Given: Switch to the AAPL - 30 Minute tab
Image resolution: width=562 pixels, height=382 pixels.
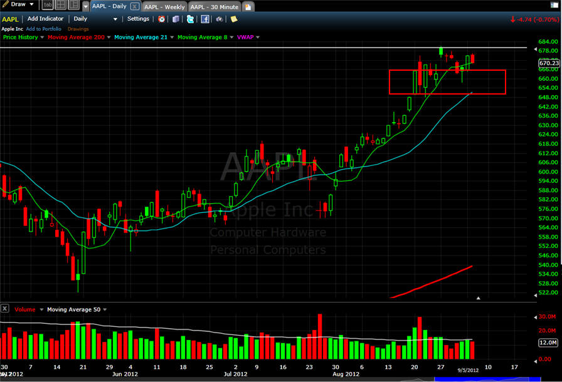Looking at the screenshot, I should [215, 7].
